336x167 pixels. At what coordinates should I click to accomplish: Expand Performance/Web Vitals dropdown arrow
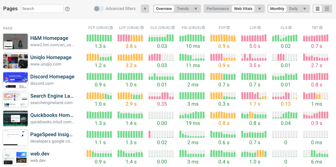point(260,9)
